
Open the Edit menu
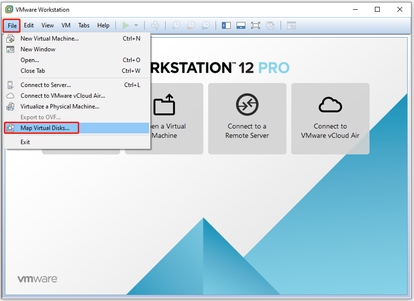pyautogui.click(x=29, y=25)
